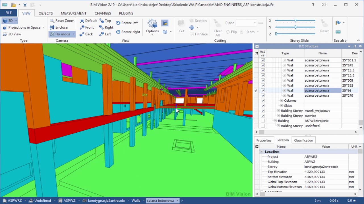364x204 pixels.
Task: Toggle checkbox for suwnice storey
Action: [x=263, y=116]
